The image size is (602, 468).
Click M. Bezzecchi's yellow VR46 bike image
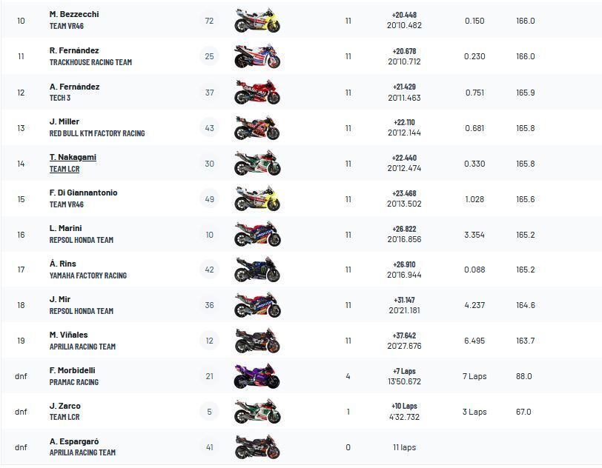[x=257, y=21]
